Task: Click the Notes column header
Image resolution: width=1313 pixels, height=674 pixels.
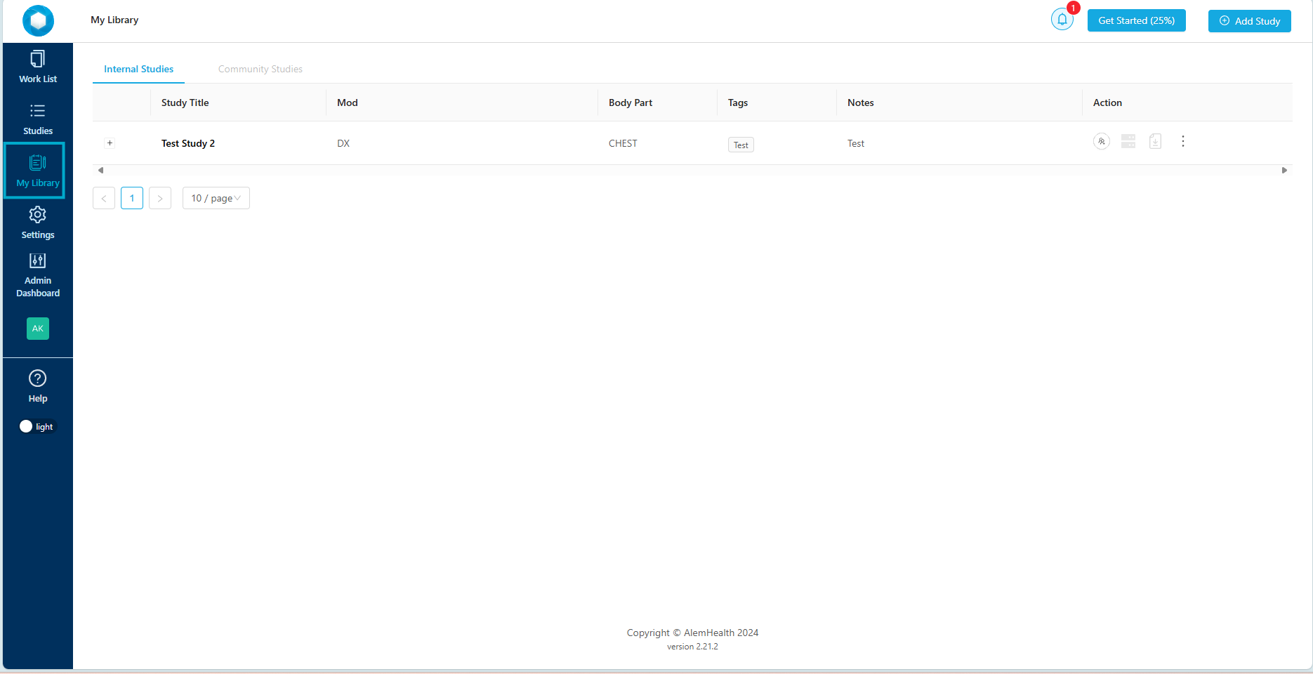Action: tap(861, 103)
